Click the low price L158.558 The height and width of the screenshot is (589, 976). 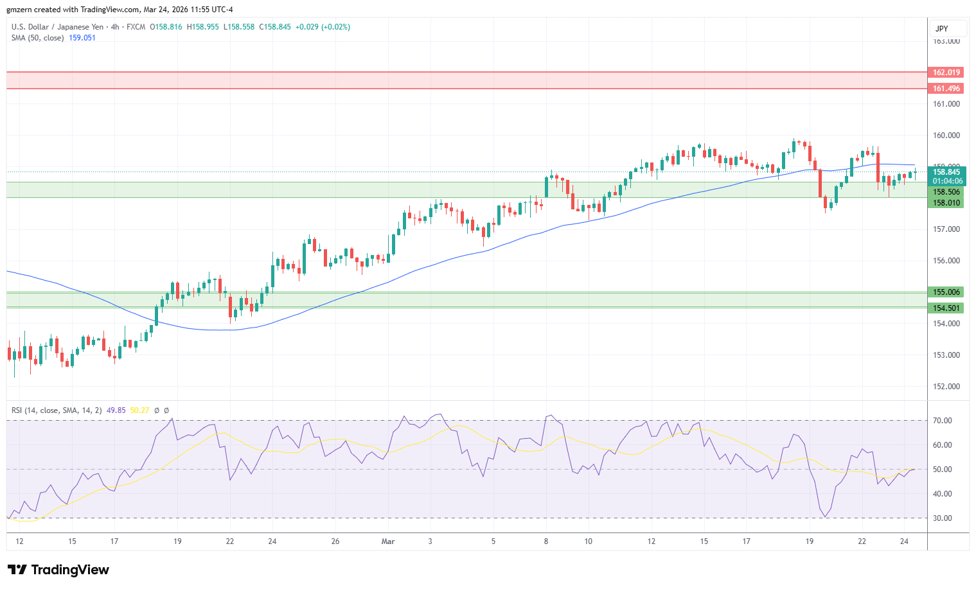[239, 27]
